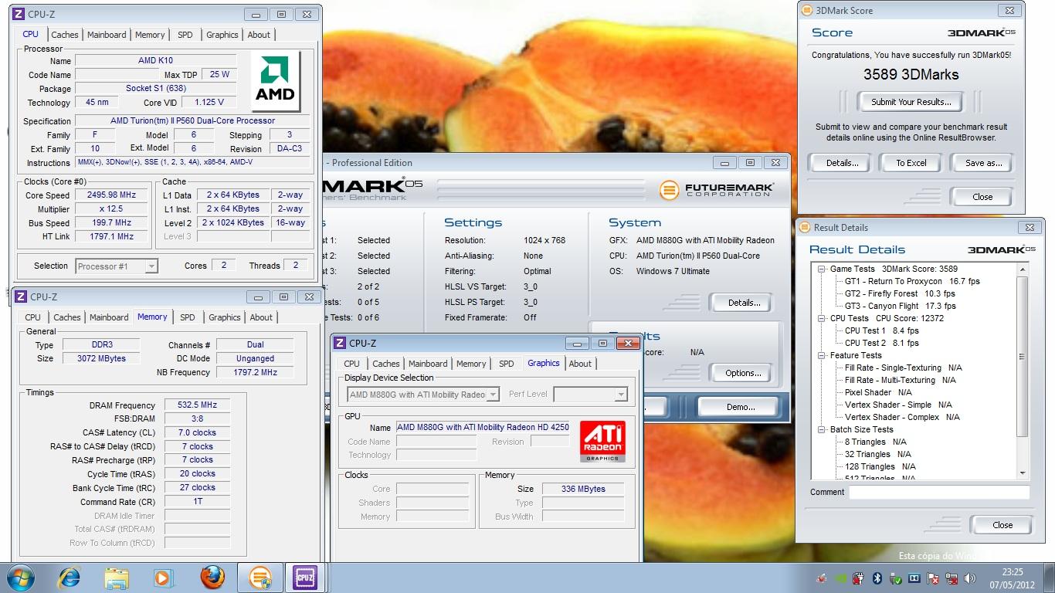This screenshot has width=1055, height=593.
Task: Click Save as button
Action: point(983,163)
